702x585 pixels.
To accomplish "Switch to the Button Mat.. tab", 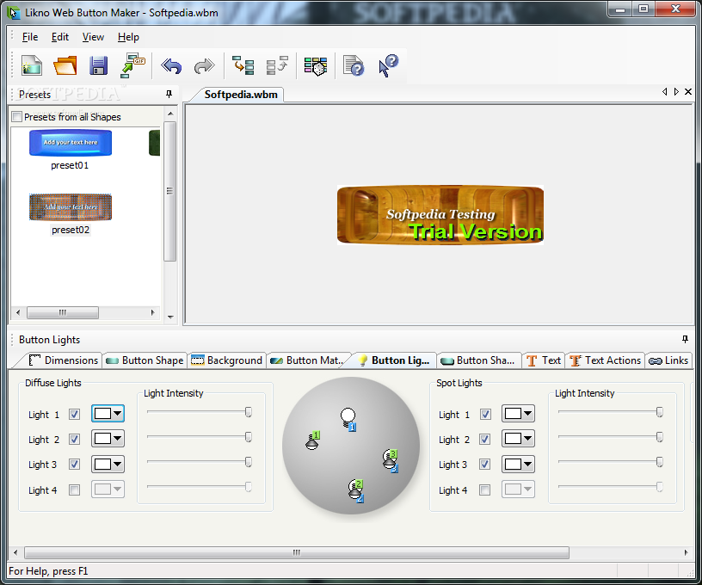I will click(x=307, y=360).
